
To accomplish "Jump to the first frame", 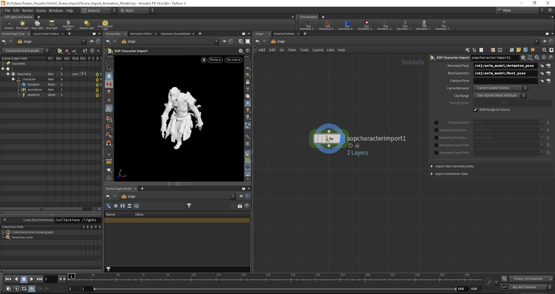I will pos(8,279).
